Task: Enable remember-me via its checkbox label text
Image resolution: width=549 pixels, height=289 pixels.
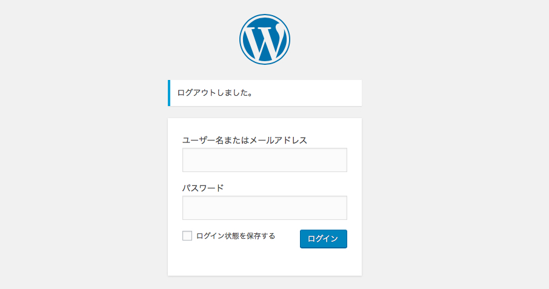Action: [236, 236]
